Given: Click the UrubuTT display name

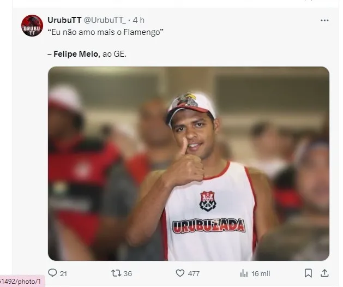Looking at the screenshot, I should (x=64, y=20).
